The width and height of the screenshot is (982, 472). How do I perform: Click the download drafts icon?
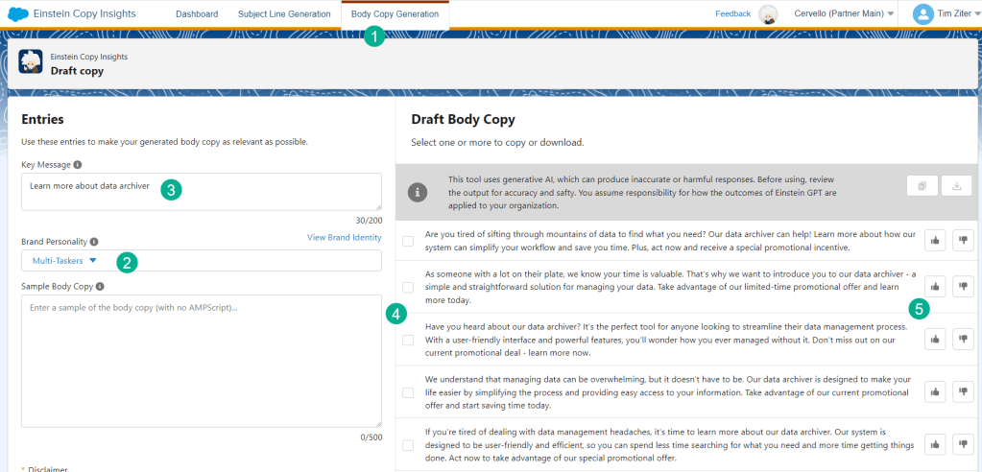954,187
